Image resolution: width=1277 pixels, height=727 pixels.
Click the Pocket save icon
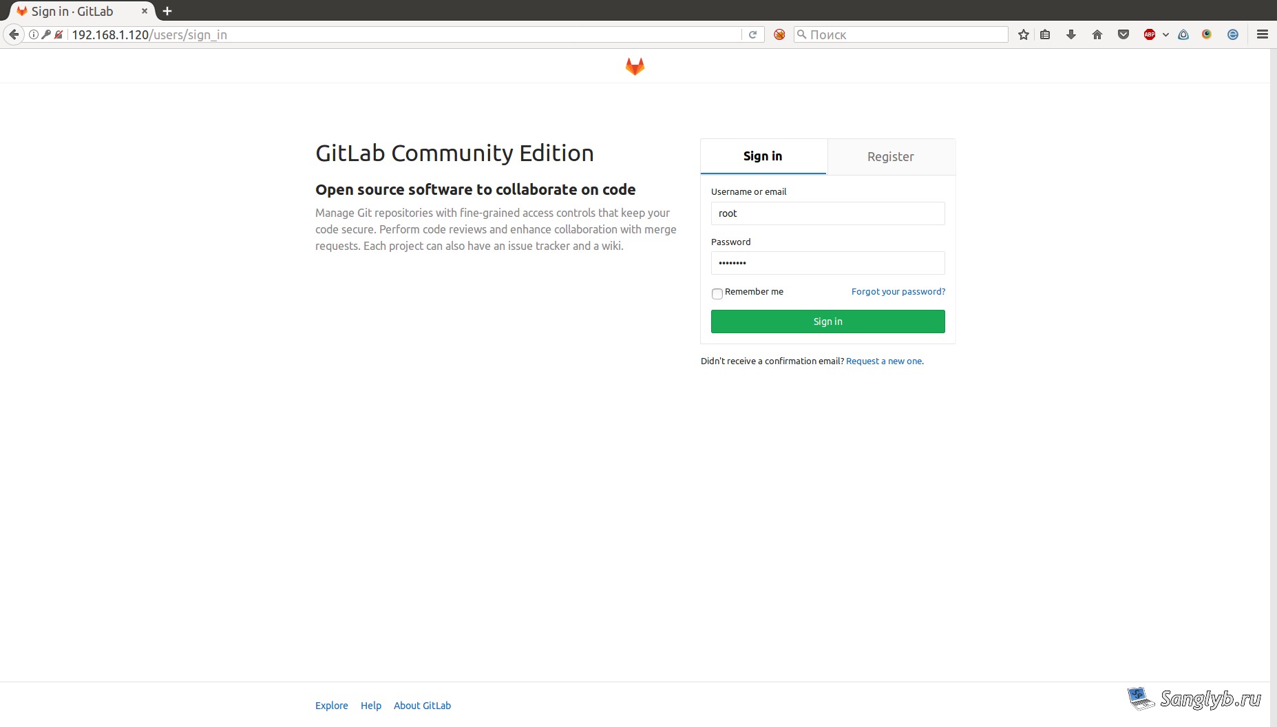[x=1123, y=34]
